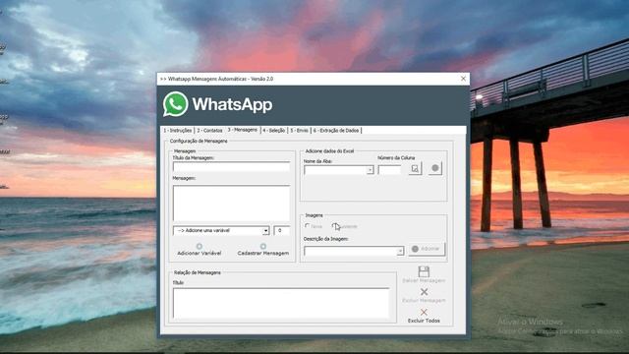Viewport: 629px width, 354px height.
Task: Click the Salvar Mensagem floppy disk icon
Action: (424, 271)
